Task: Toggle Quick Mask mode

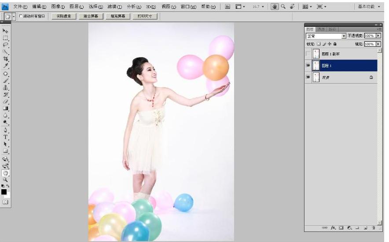Action: click(5, 202)
